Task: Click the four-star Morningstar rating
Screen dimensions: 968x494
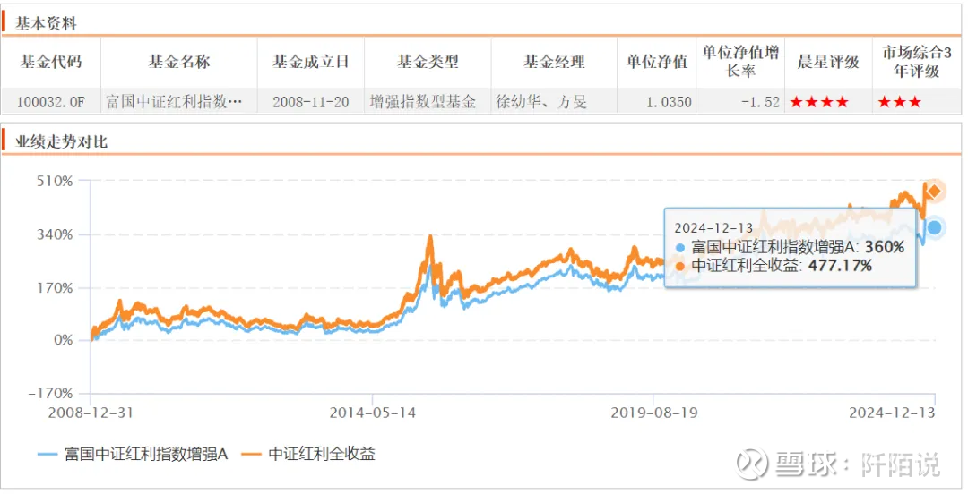Action: tap(819, 102)
